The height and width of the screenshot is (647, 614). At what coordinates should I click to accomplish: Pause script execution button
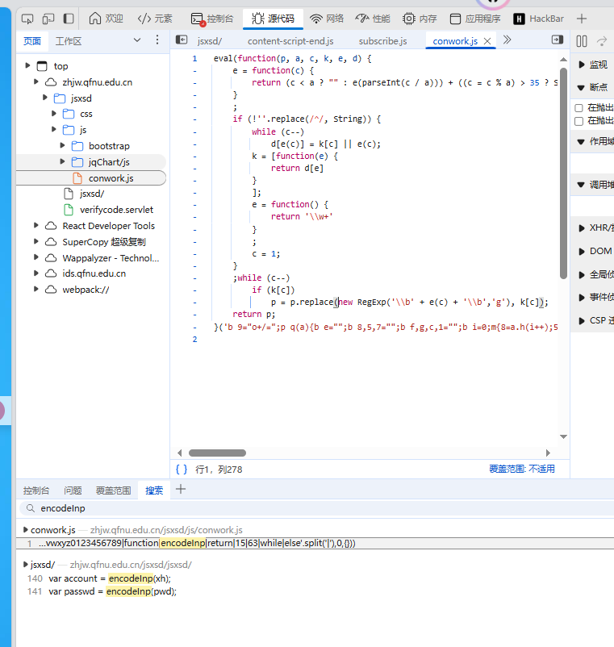pos(581,40)
